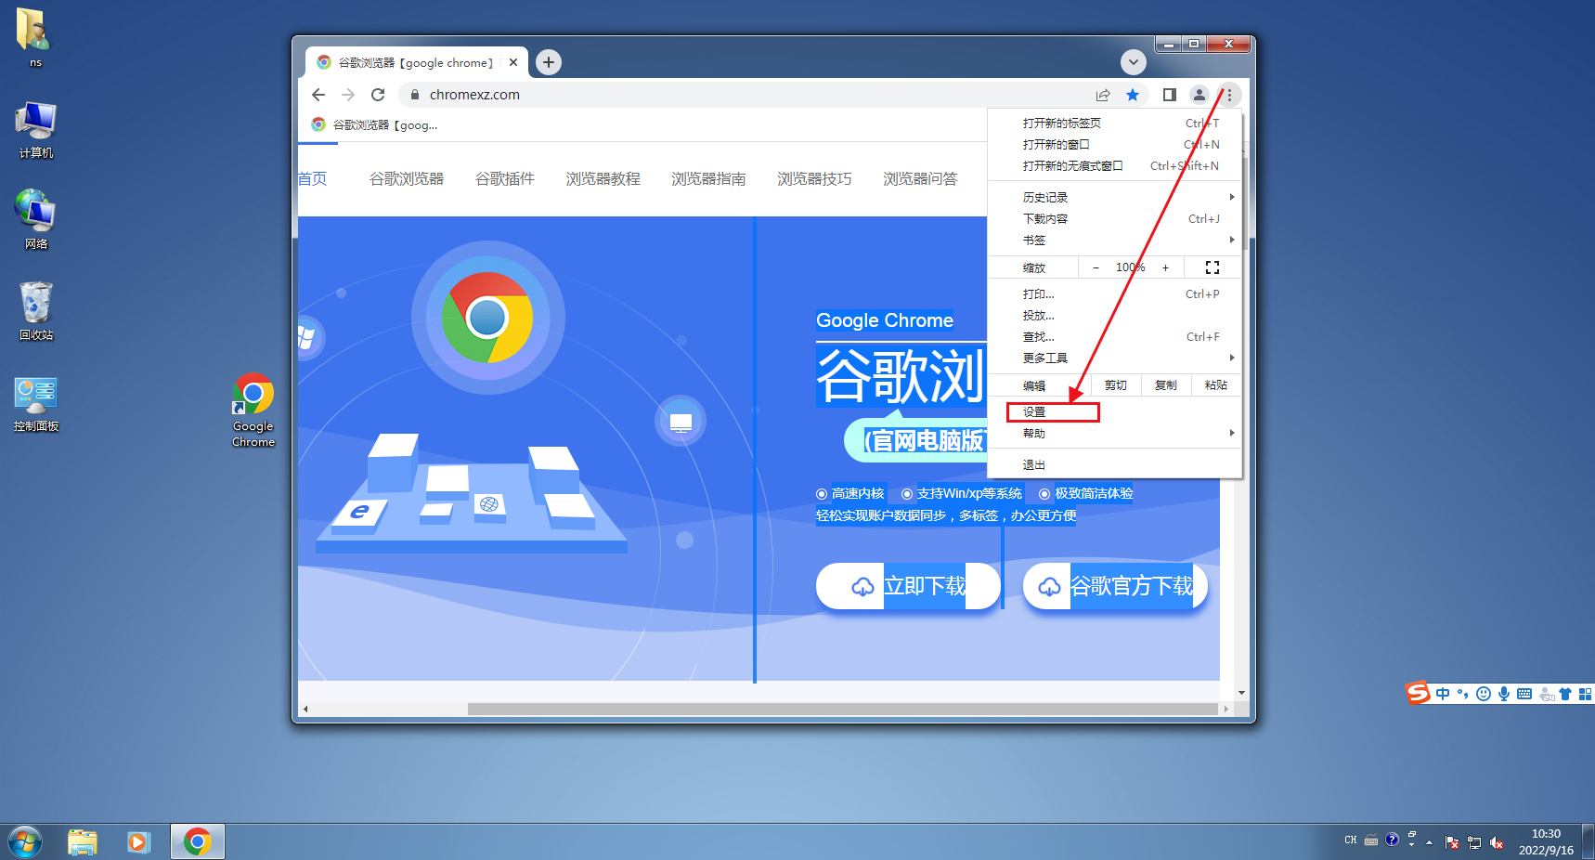Viewport: 1595px width, 860px height.
Task: Click the browser forward arrow
Action: click(x=348, y=95)
